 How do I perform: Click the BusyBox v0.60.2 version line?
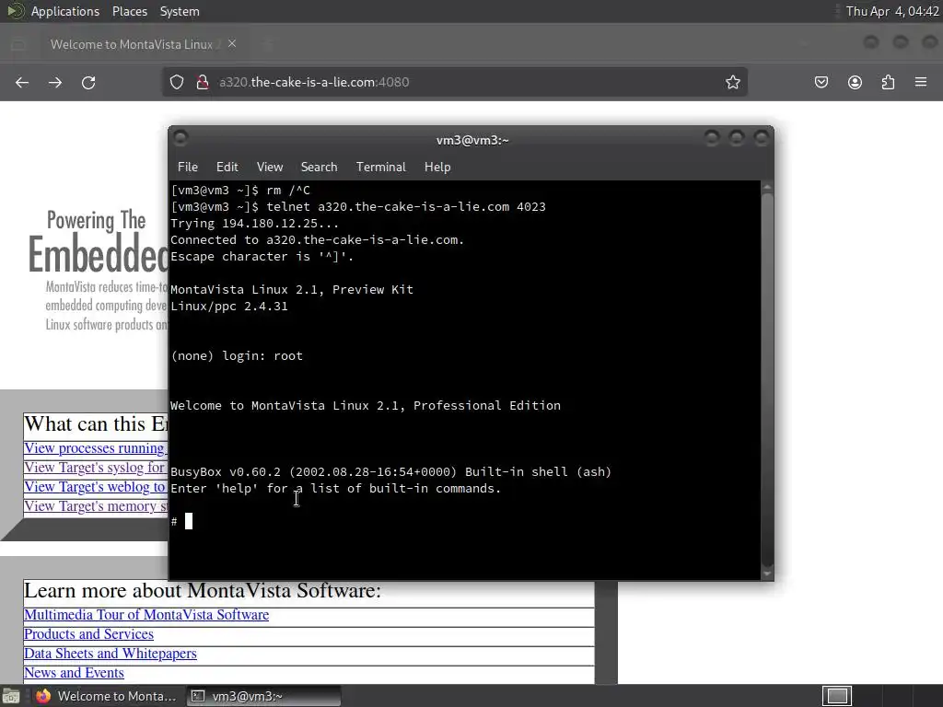(x=390, y=472)
